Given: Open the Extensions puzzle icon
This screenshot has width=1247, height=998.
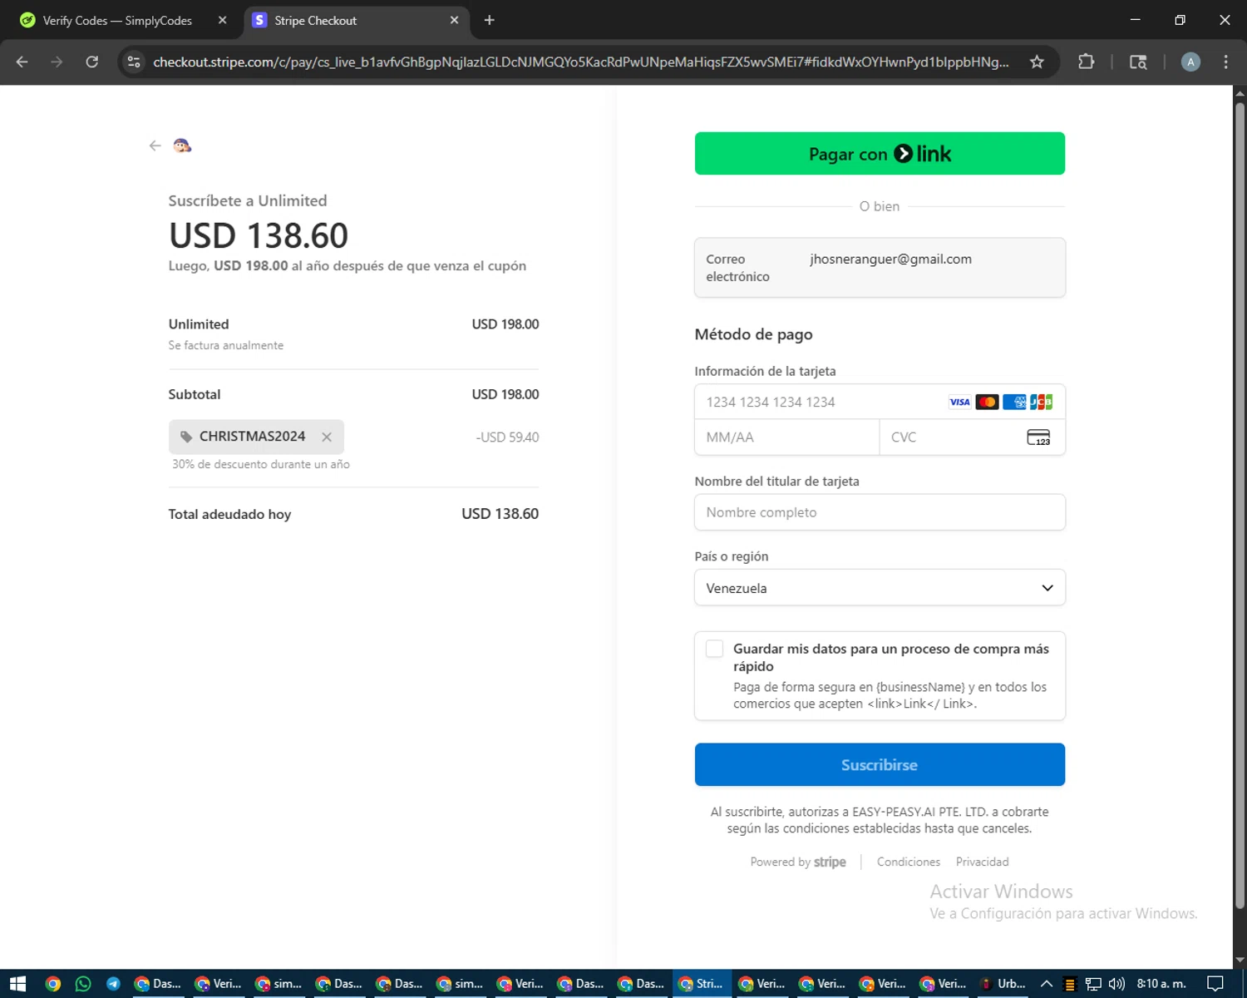Looking at the screenshot, I should tap(1086, 62).
